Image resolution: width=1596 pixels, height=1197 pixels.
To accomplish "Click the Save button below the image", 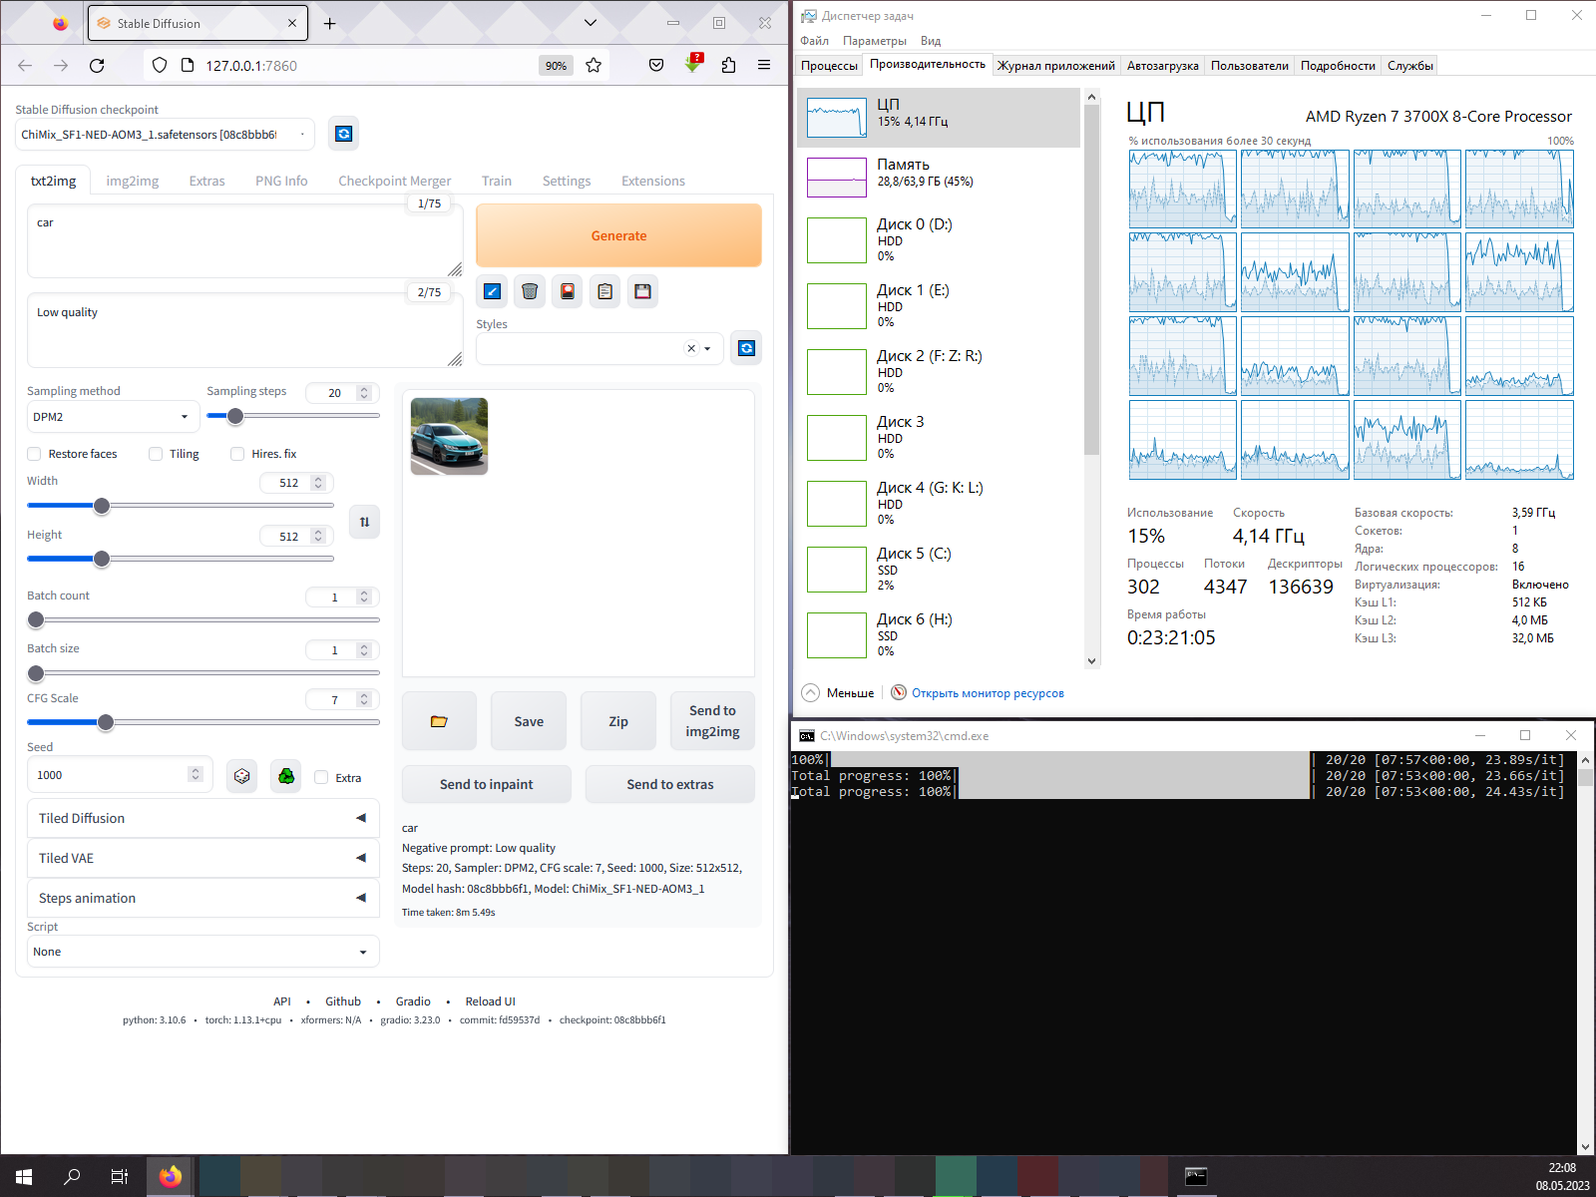I will point(529,721).
